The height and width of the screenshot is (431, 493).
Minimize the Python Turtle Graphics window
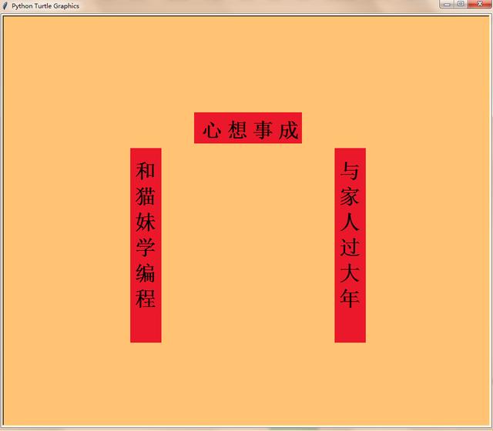pos(447,4)
